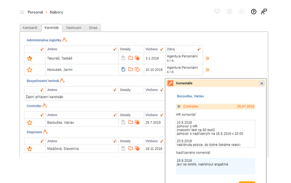The image size is (291, 183).
Task: Sort Administrativa logistiky table by Zdroj
Action: (199, 49)
